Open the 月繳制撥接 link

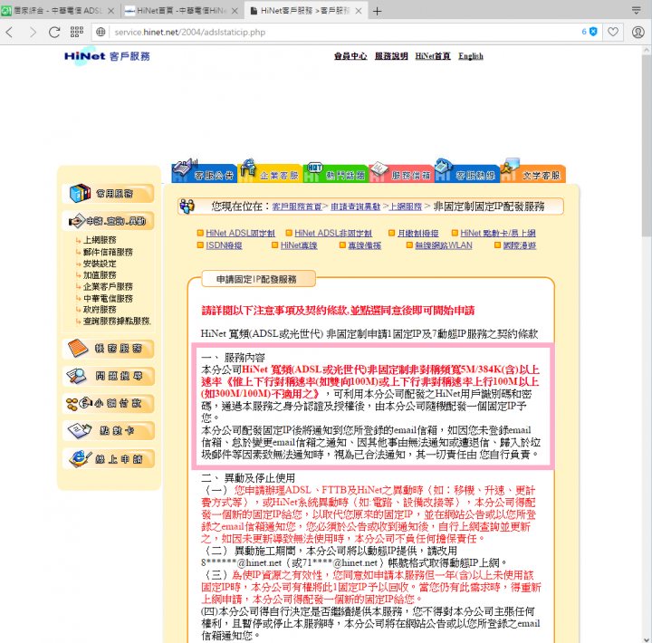tap(417, 234)
